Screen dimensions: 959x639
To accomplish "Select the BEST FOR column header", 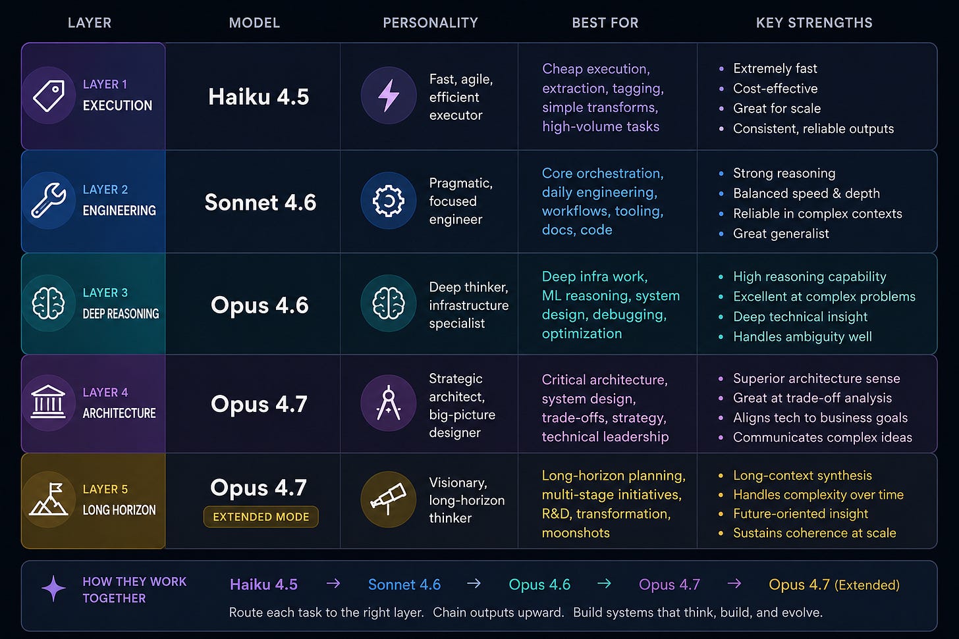I will tap(605, 23).
